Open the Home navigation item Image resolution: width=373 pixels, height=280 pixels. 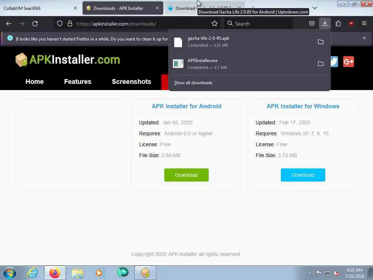35,82
